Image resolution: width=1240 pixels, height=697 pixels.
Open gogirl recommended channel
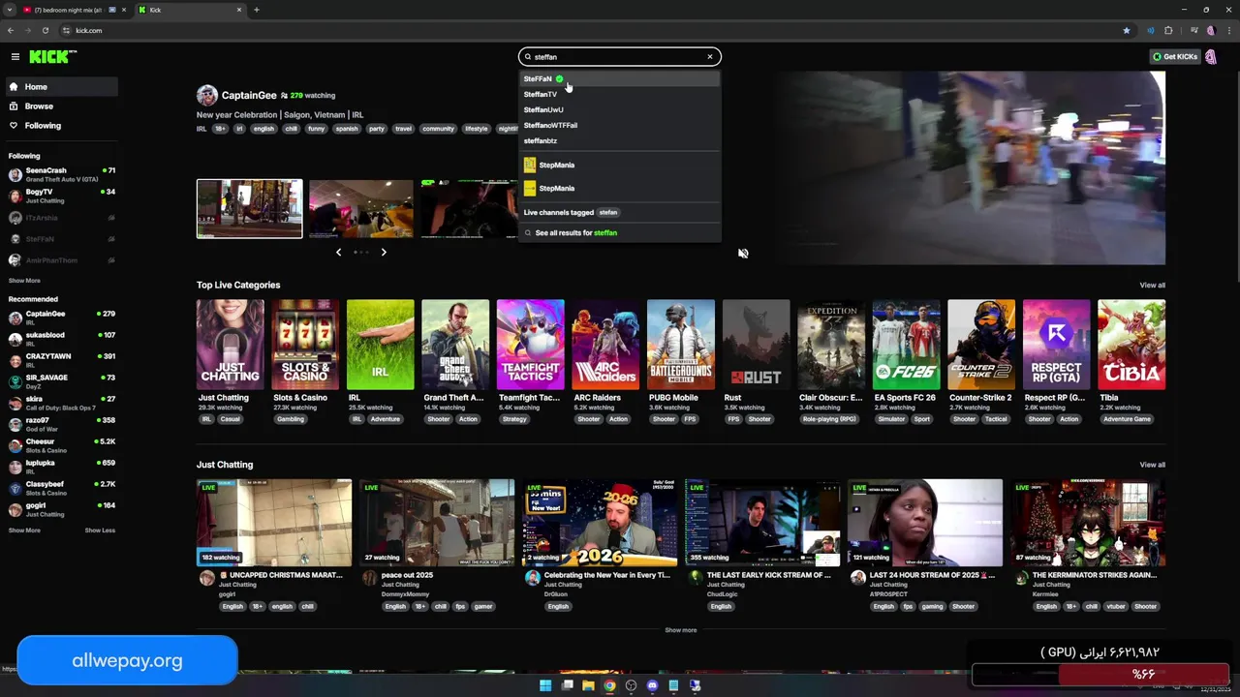tap(60, 509)
